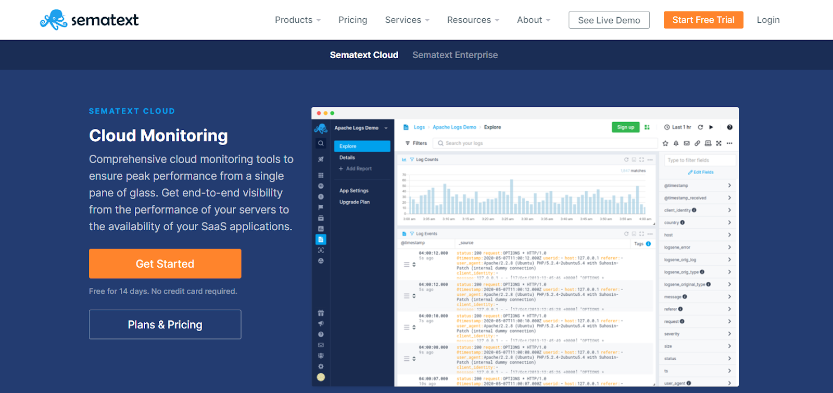This screenshot has height=393, width=833.
Task: Expand the host field chevron
Action: [729, 235]
